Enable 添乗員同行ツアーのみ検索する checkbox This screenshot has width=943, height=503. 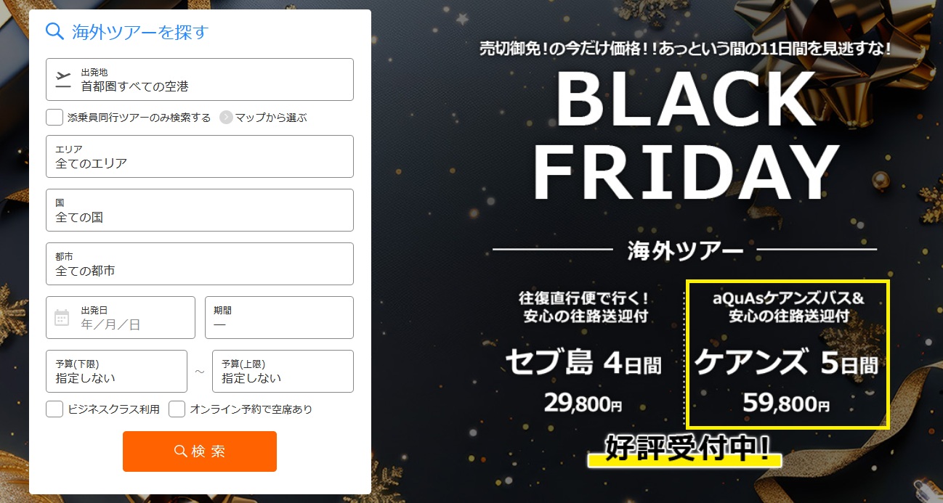(54, 117)
